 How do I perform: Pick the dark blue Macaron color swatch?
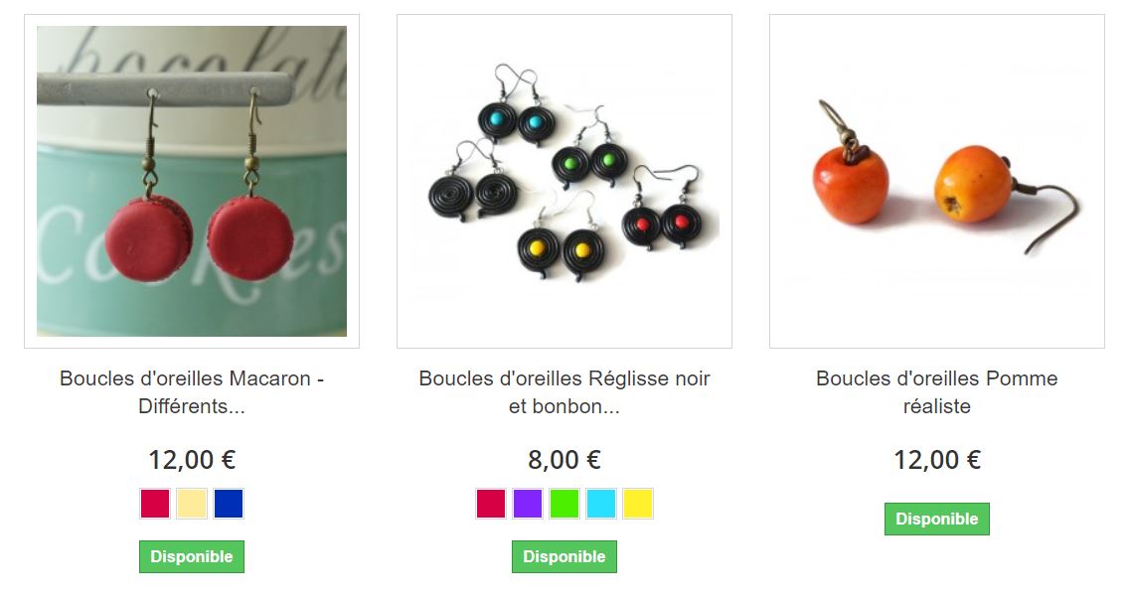(229, 504)
